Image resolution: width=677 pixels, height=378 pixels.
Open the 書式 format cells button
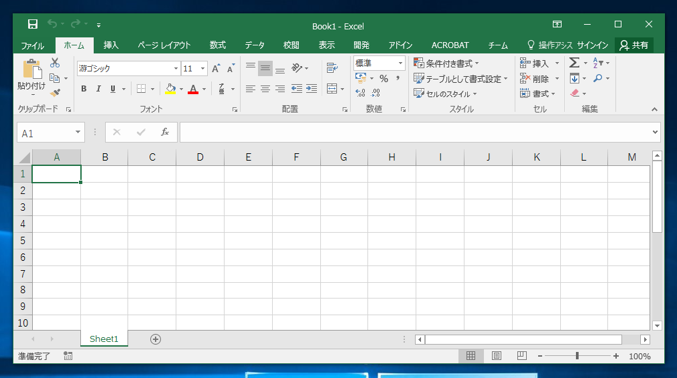coord(537,94)
